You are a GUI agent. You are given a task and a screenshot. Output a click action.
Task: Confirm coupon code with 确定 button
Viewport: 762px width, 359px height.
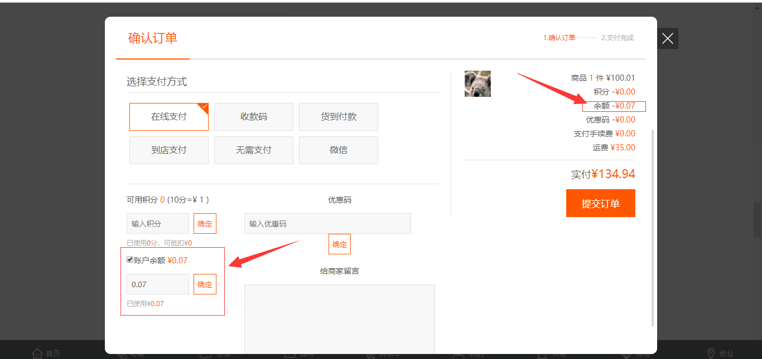click(339, 244)
